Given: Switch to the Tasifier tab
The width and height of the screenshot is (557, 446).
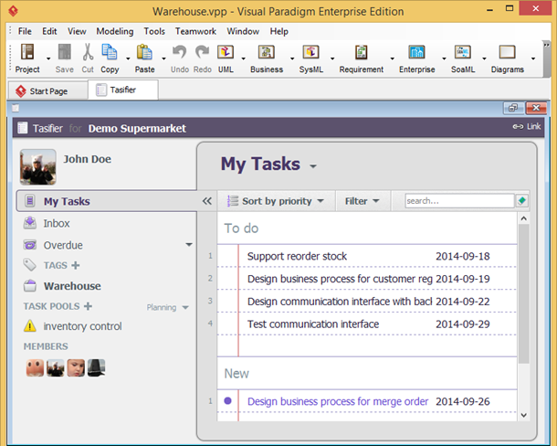Looking at the screenshot, I should (x=122, y=90).
